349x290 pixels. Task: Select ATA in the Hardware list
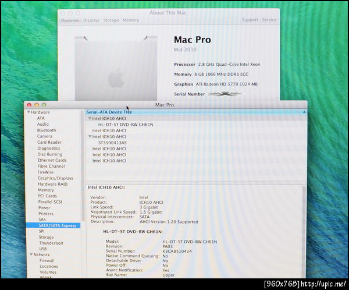coord(41,118)
